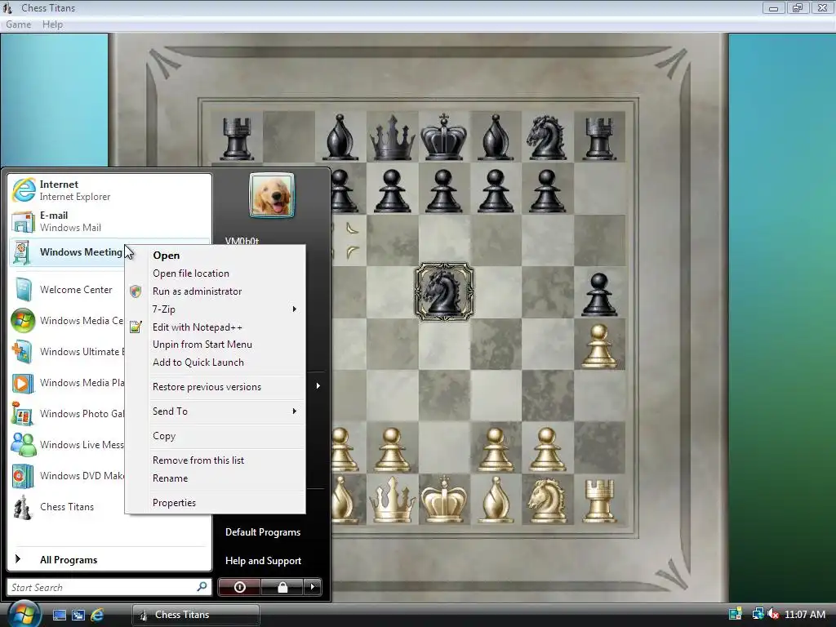Click the tray volume muted icon
Image resolution: width=836 pixels, height=627 pixels.
773,615
